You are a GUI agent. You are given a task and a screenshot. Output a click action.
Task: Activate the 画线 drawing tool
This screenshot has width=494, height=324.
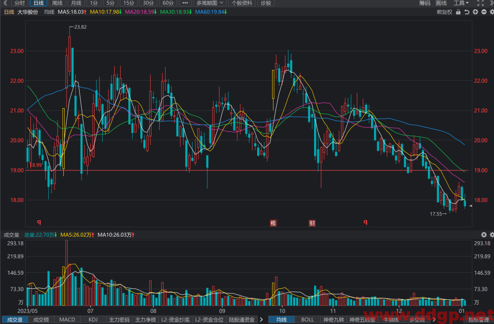click(x=441, y=3)
